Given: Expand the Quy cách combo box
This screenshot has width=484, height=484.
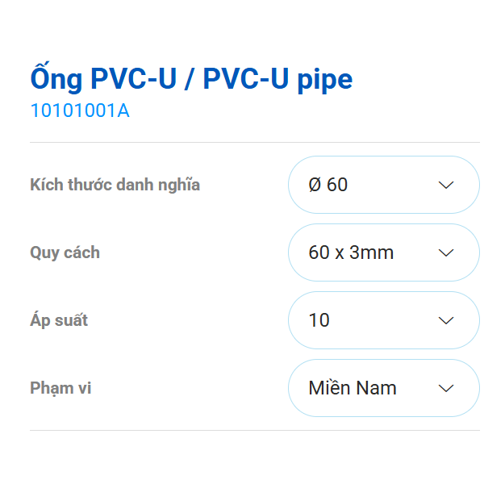Looking at the screenshot, I should click(x=383, y=252).
